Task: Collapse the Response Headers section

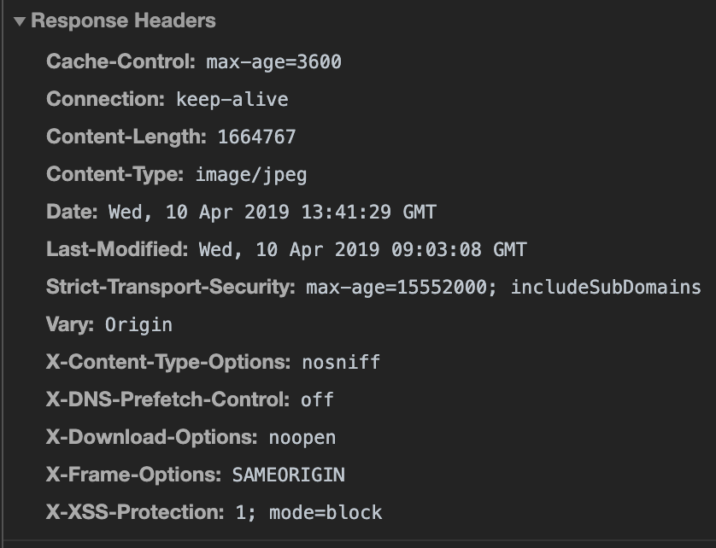Action: (19, 21)
